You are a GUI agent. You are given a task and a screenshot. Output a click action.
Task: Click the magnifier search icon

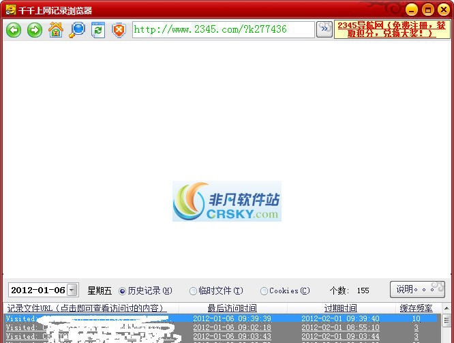click(77, 29)
